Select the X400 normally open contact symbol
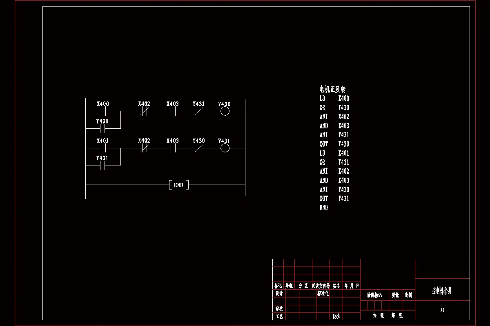Image resolution: width=490 pixels, height=326 pixels. (103, 110)
